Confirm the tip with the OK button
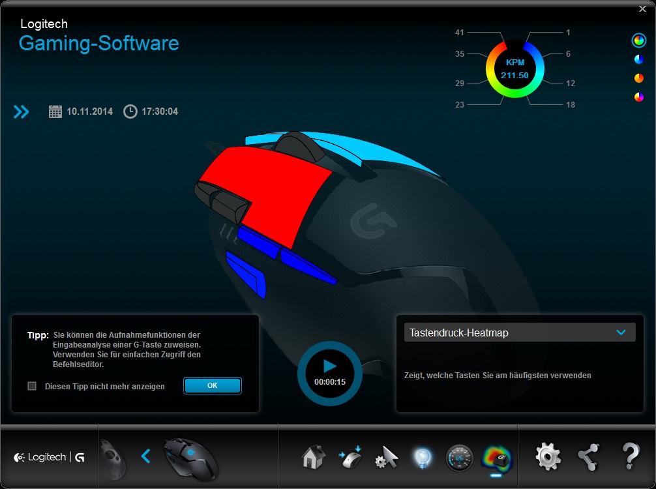Image resolution: width=656 pixels, height=489 pixels. point(212,385)
